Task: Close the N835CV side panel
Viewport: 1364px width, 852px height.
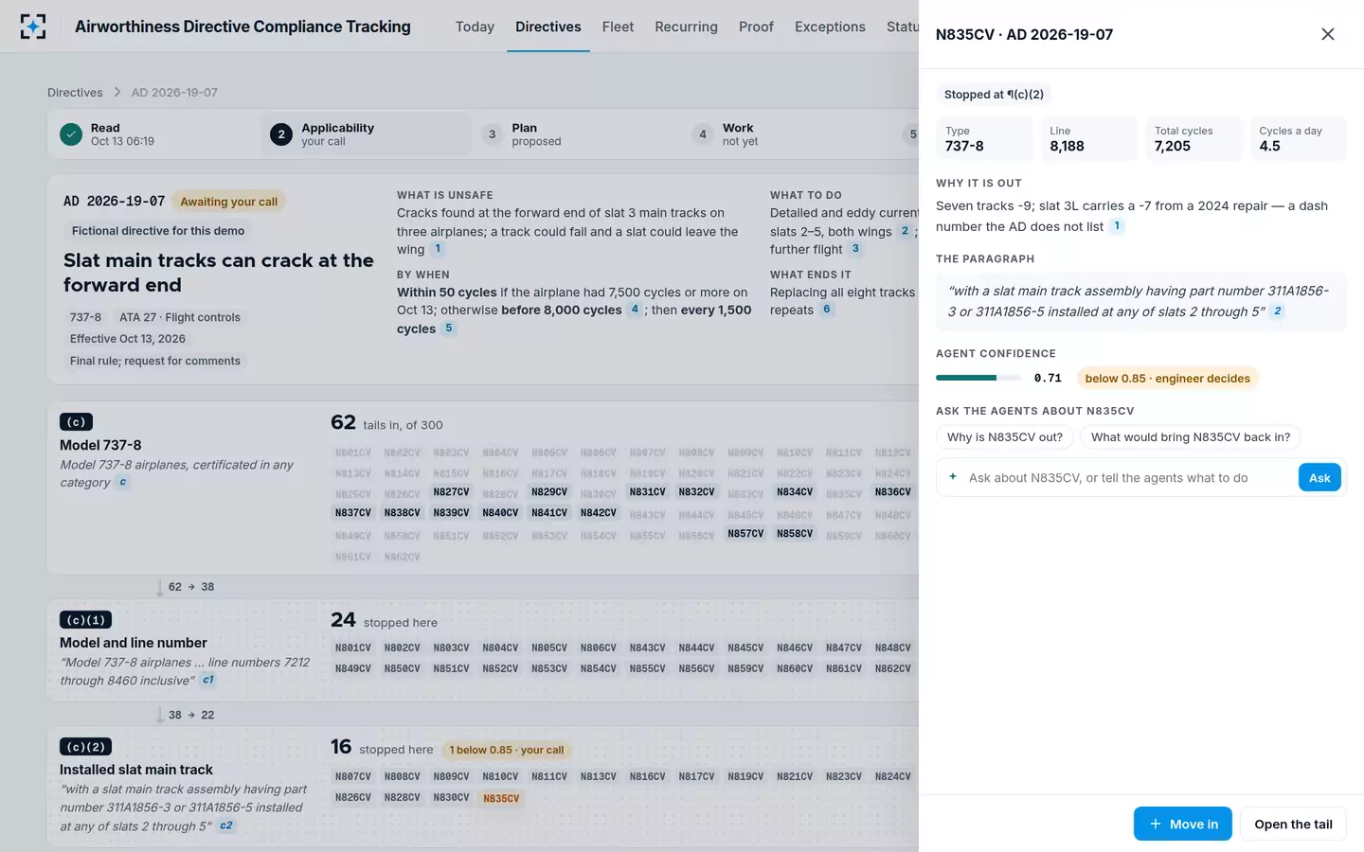Action: pos(1327,34)
